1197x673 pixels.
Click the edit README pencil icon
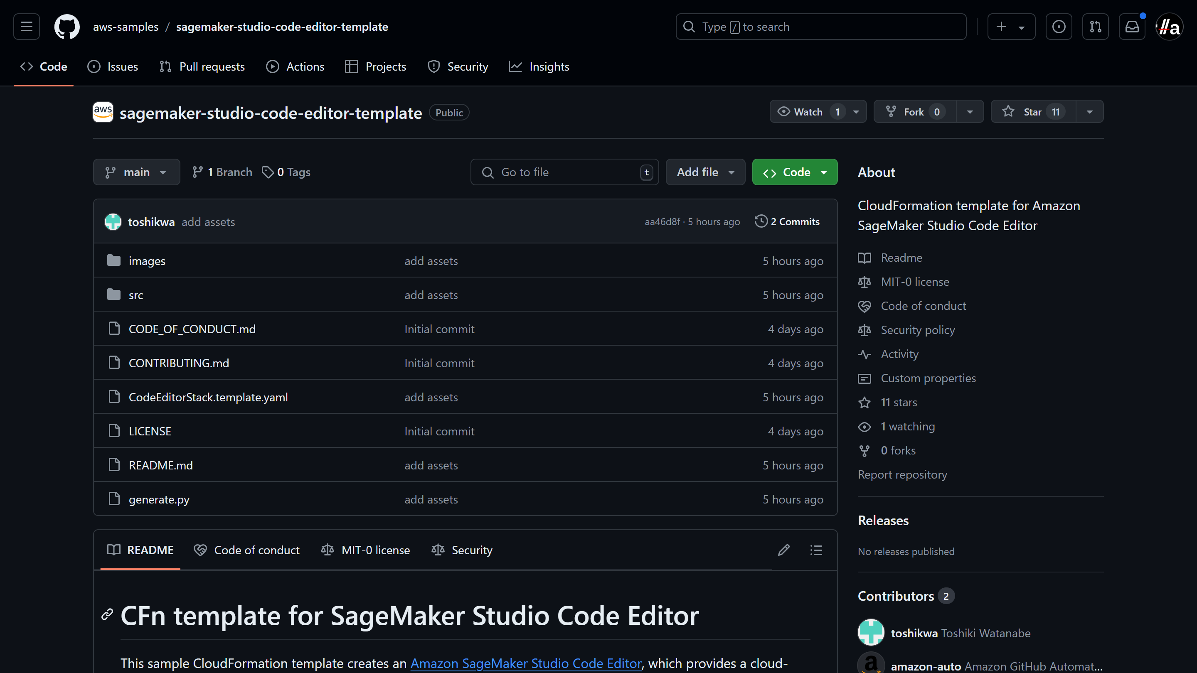pos(784,550)
